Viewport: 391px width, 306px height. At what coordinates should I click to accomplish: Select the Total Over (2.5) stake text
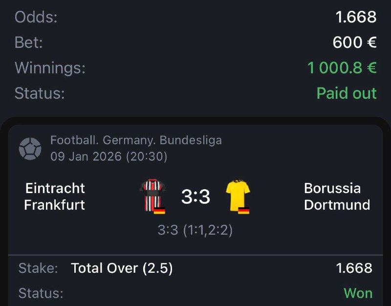tap(122, 268)
